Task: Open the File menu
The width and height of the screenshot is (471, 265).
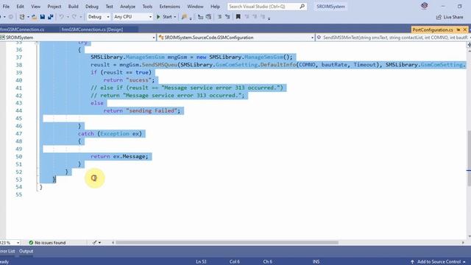Action: point(6,7)
